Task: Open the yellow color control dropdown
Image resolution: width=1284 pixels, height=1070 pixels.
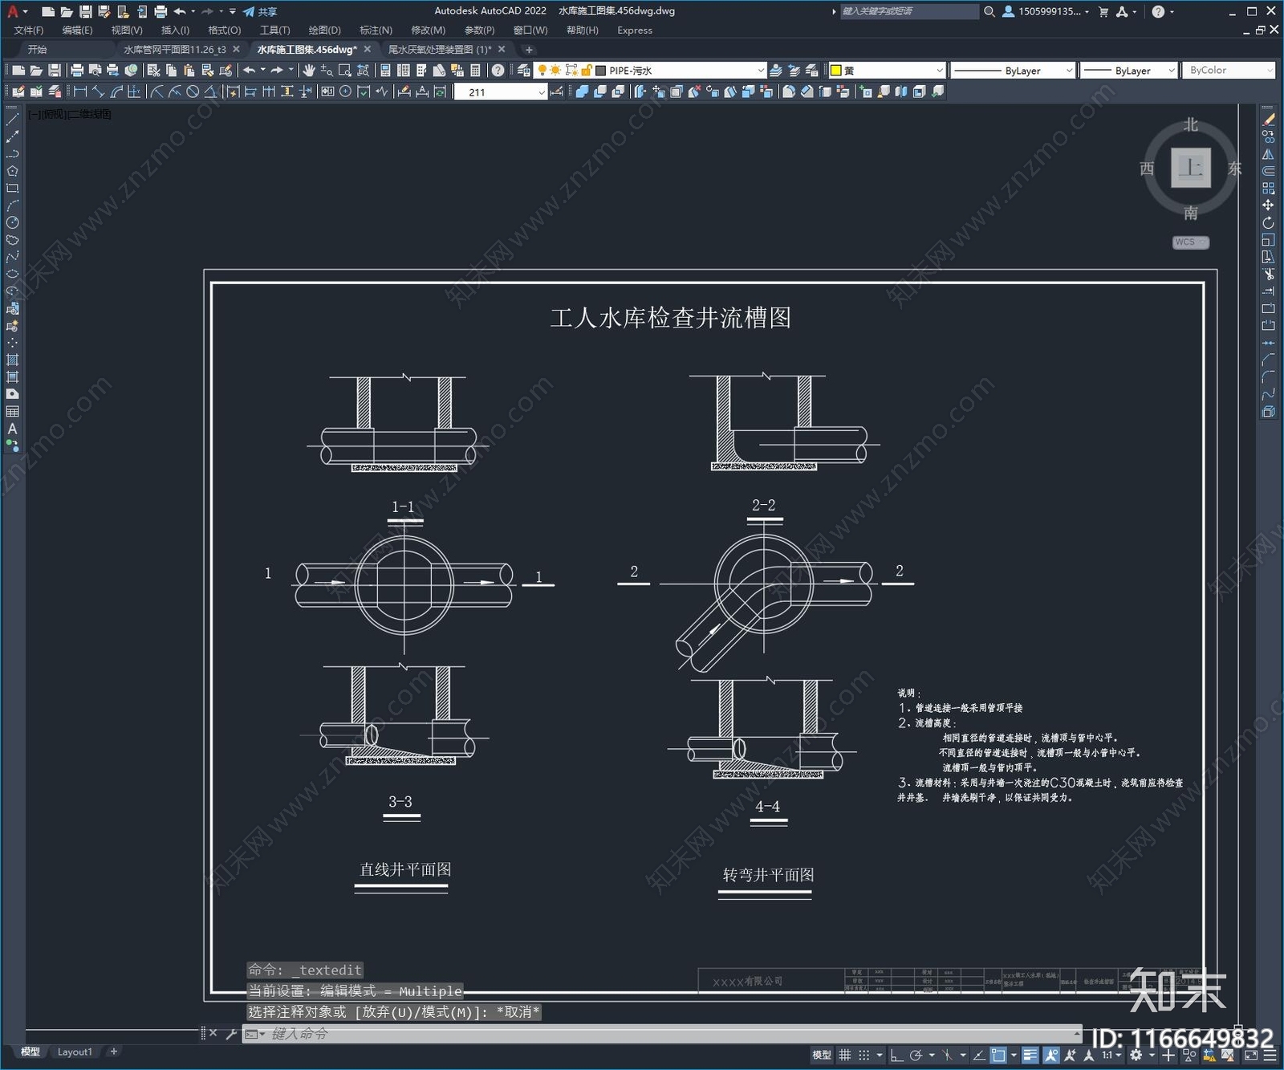Action: coord(886,71)
